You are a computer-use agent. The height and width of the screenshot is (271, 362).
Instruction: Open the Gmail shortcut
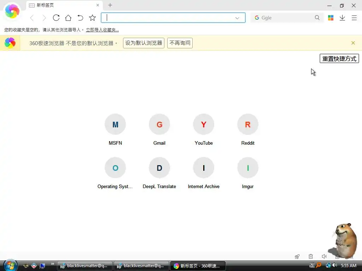click(159, 130)
